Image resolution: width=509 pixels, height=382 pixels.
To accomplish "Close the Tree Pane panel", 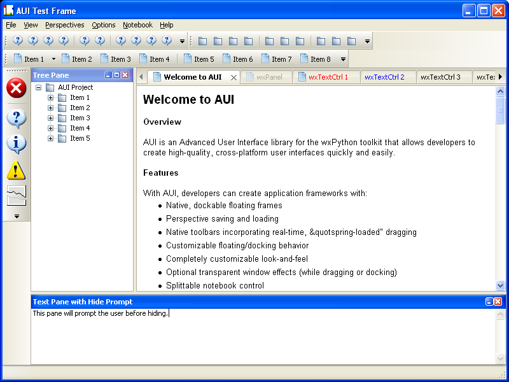I will point(125,75).
